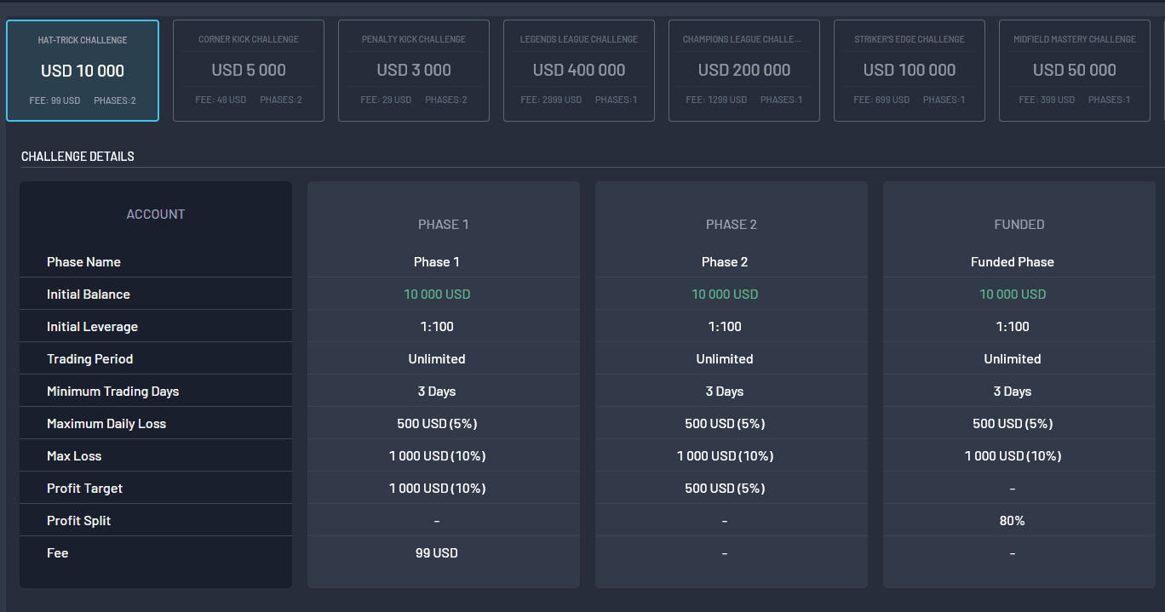Open the Corner Kick Challenge

tap(248, 68)
